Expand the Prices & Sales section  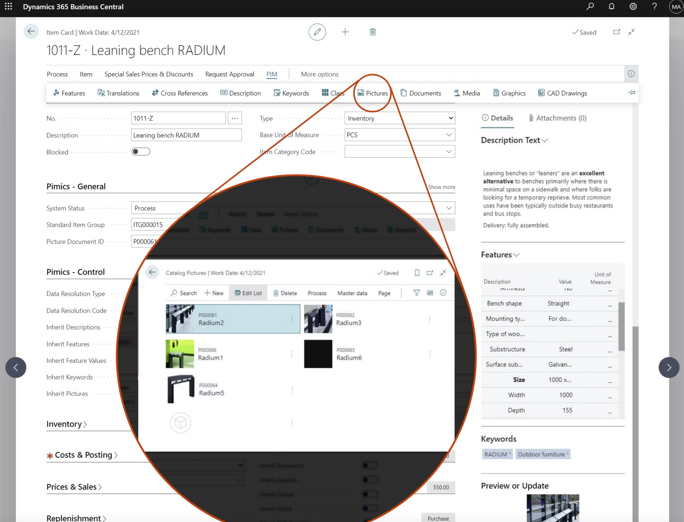[74, 487]
